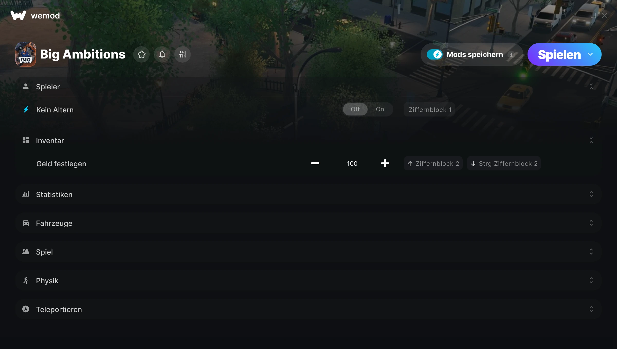Open the Teleportieren category
This screenshot has width=617, height=349.
[591, 309]
